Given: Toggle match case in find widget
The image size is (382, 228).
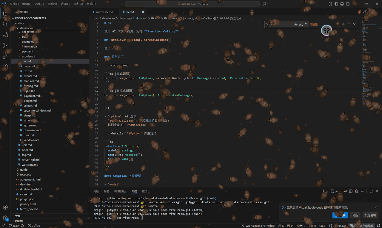Looking at the screenshot, I should click(x=296, y=24).
